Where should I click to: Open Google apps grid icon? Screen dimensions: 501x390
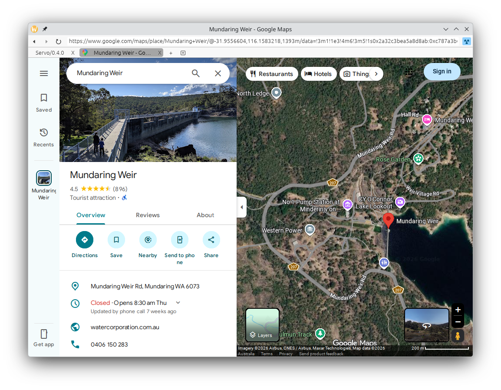coord(409,72)
